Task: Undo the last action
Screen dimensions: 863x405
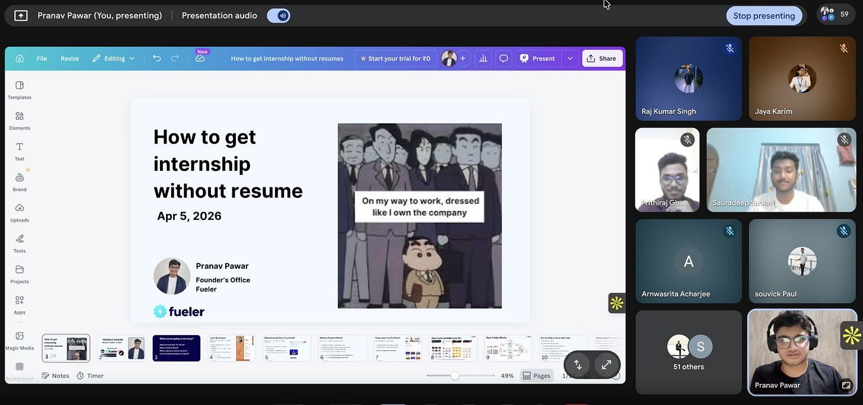Action: [156, 58]
